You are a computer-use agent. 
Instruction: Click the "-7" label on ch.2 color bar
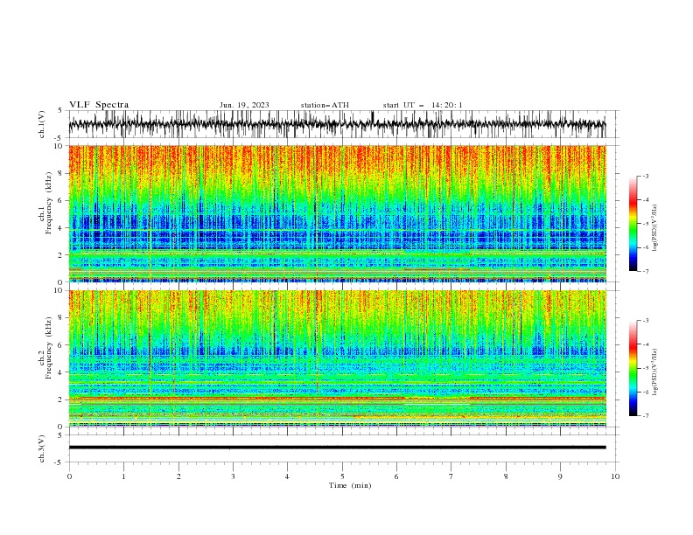pos(645,415)
